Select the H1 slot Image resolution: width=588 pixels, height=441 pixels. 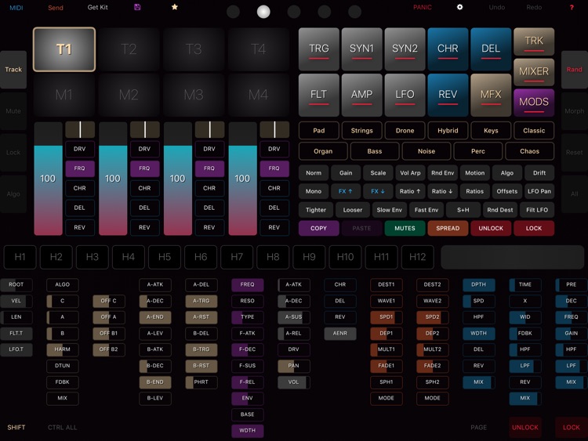tap(20, 257)
